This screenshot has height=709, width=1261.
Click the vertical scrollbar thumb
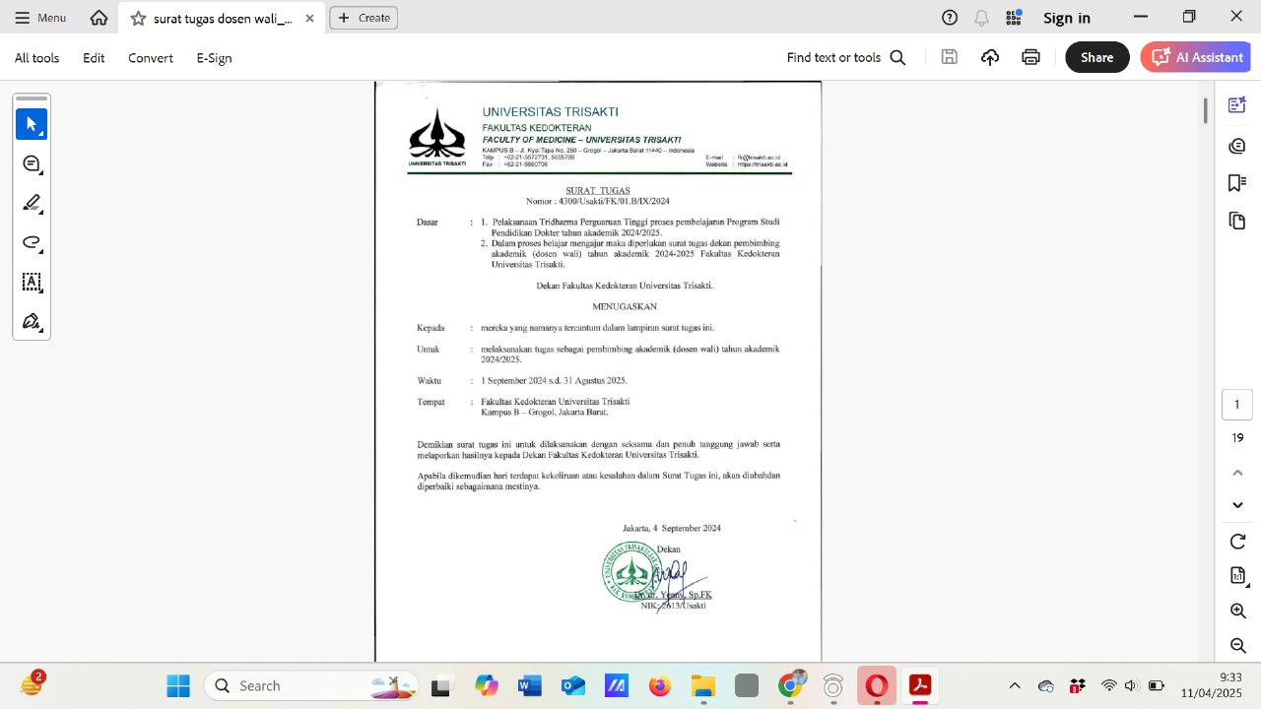pos(1205,110)
